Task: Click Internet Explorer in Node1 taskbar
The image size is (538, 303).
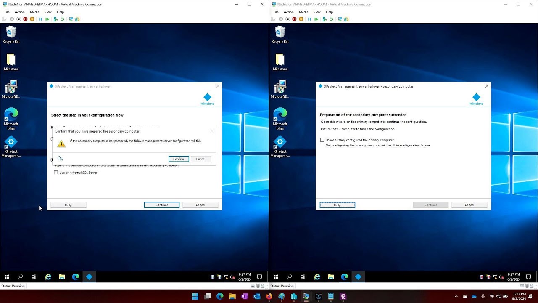Action: [48, 277]
